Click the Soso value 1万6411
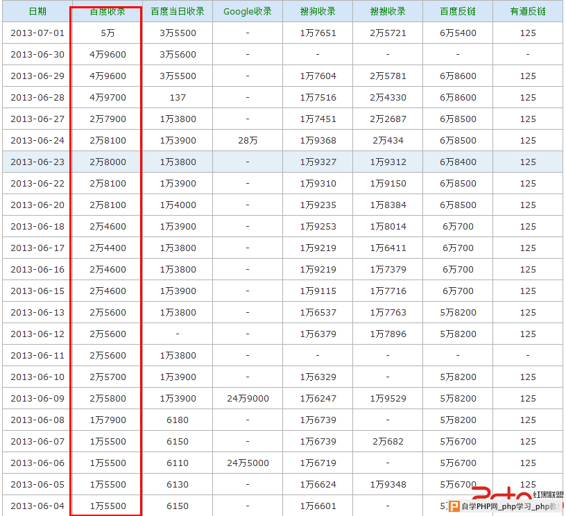Screen dimensions: 566x516 click(388, 248)
